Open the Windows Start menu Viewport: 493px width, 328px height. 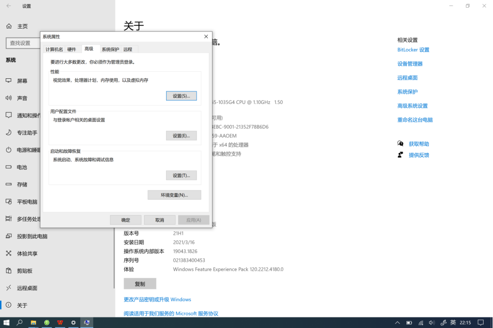[6, 322]
